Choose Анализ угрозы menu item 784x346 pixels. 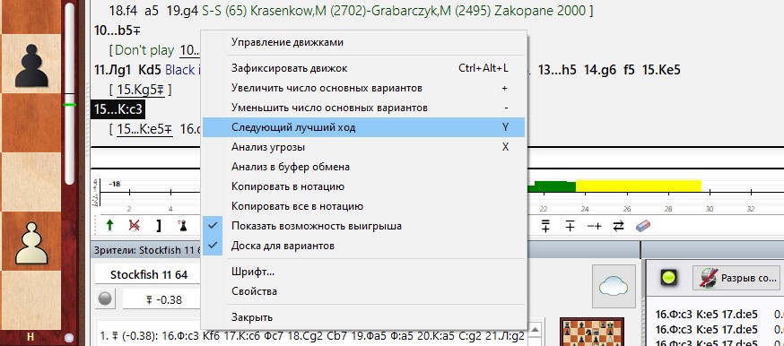click(363, 147)
